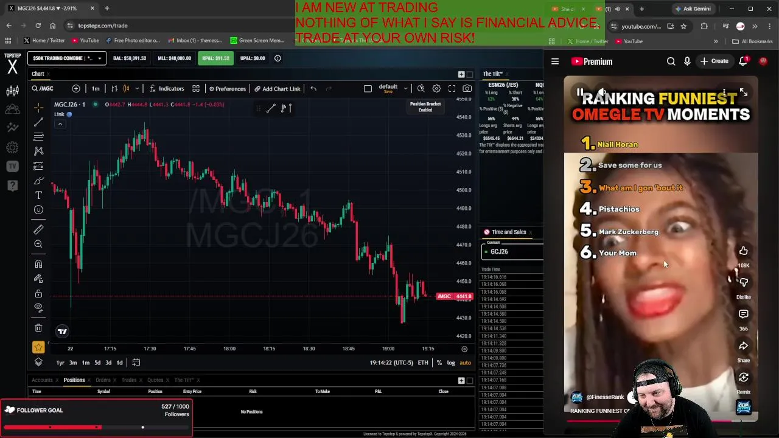Select the brush drawing tool
The image size is (779, 438).
tap(38, 181)
